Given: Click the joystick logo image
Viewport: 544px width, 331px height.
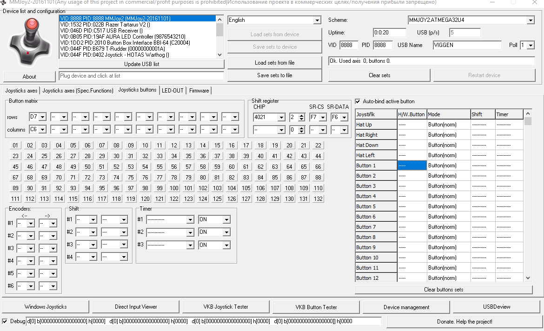Looking at the screenshot, I should (x=29, y=42).
